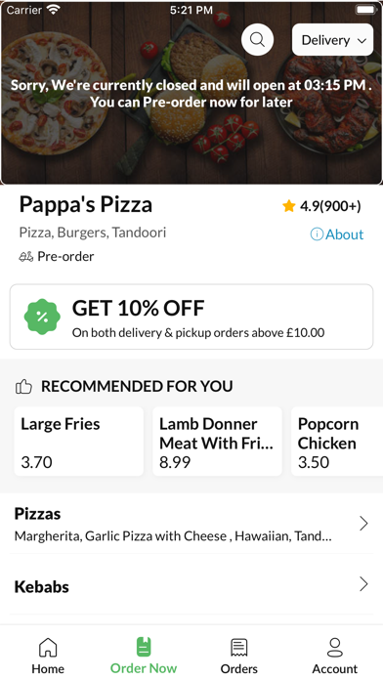The image size is (383, 680).
Task: Tap the 4.9(900+) rating text
Action: tap(330, 206)
